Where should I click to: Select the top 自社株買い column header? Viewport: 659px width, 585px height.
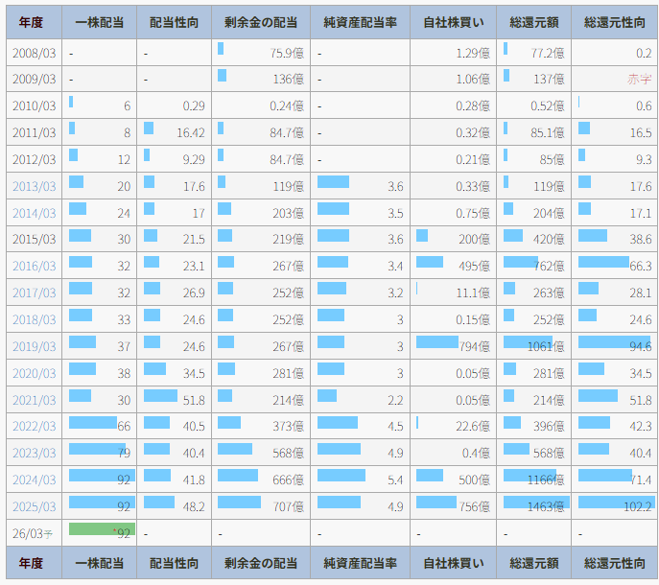452,23
